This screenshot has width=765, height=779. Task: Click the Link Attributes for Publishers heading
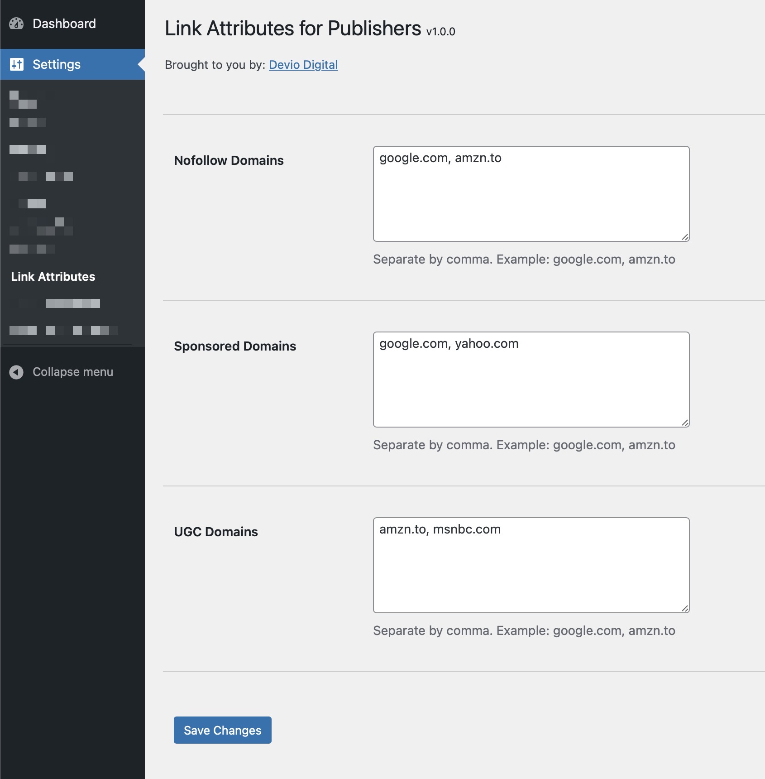(293, 28)
